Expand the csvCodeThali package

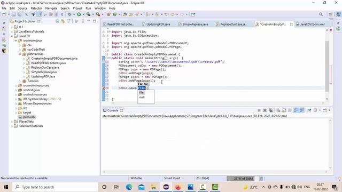[x=20, y=50]
